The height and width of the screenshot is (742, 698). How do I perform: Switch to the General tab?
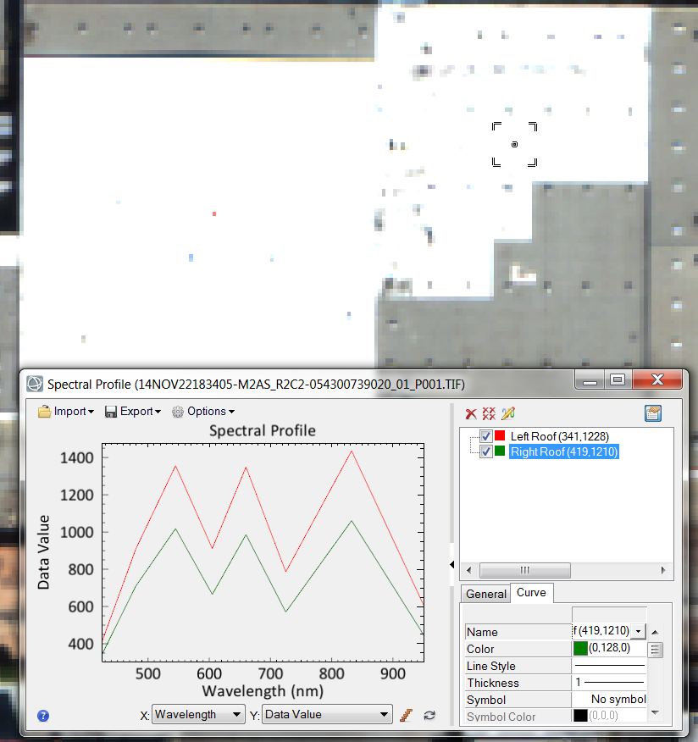[486, 594]
